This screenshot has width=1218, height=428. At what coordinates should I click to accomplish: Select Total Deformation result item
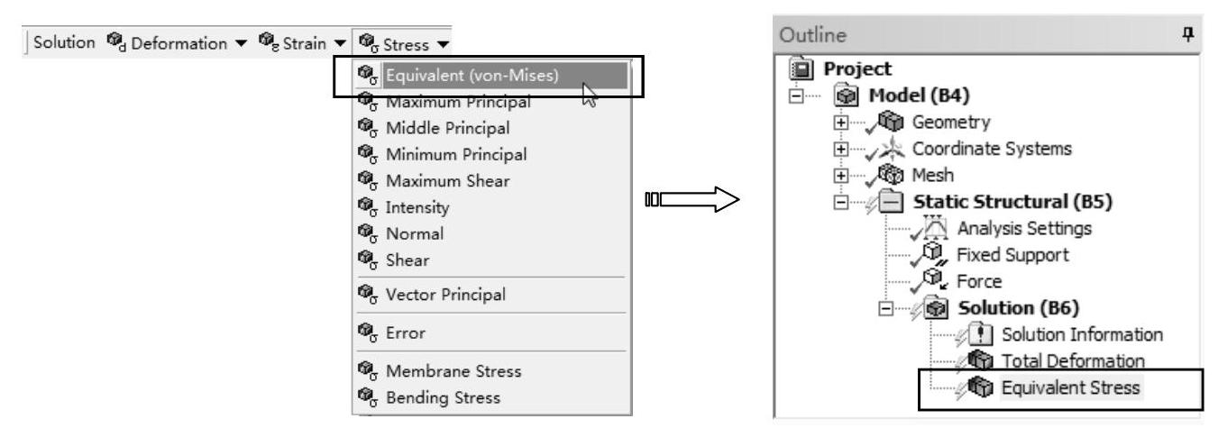[1073, 361]
